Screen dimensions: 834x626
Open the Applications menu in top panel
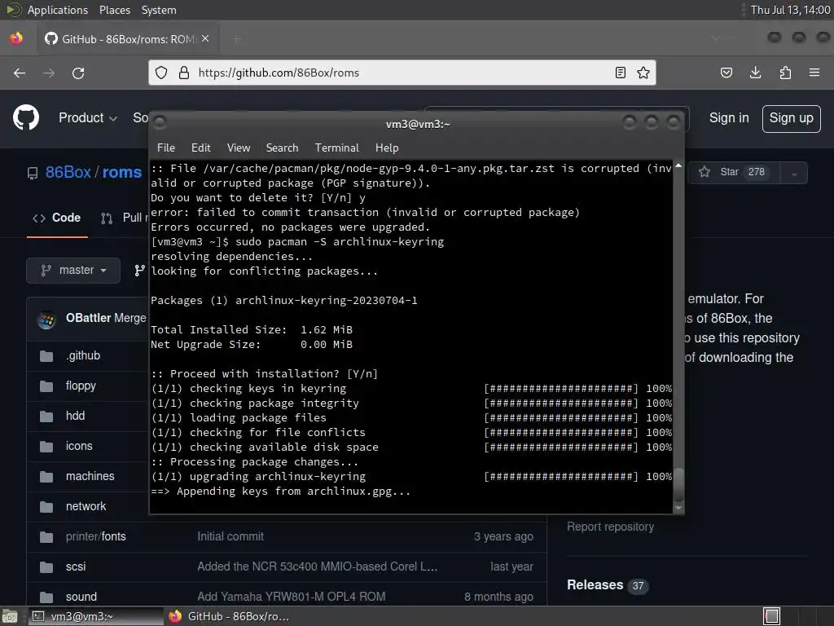click(58, 10)
